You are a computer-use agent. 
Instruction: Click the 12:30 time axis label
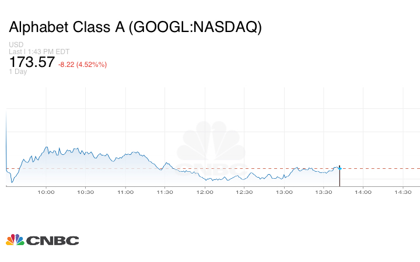(x=244, y=192)
